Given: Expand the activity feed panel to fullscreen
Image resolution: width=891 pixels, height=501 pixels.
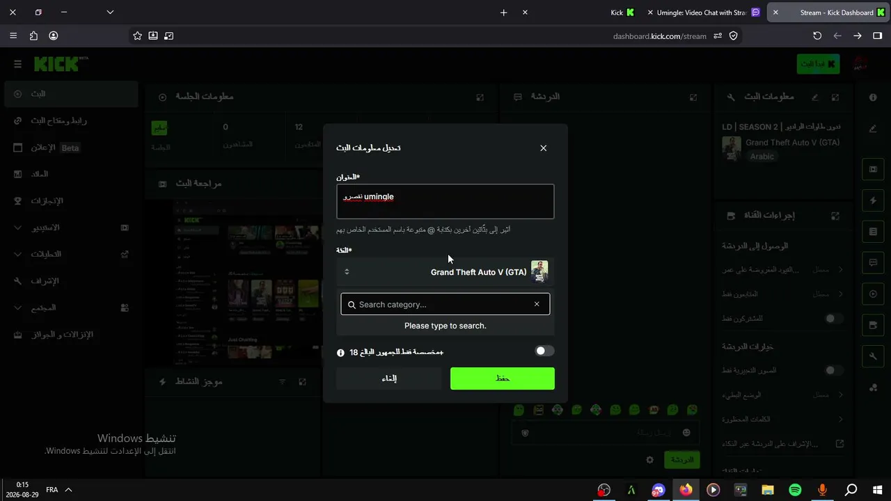Looking at the screenshot, I should pos(302,382).
